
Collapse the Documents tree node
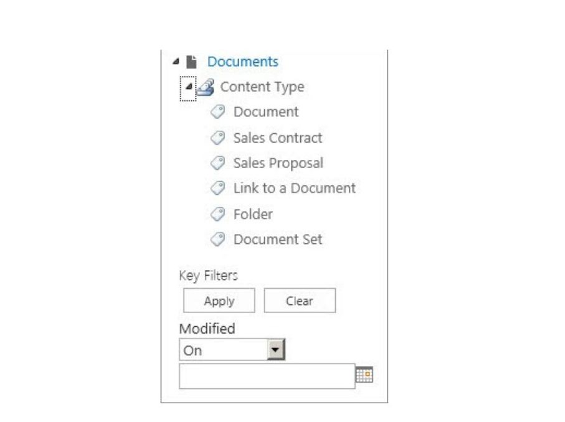coord(176,62)
